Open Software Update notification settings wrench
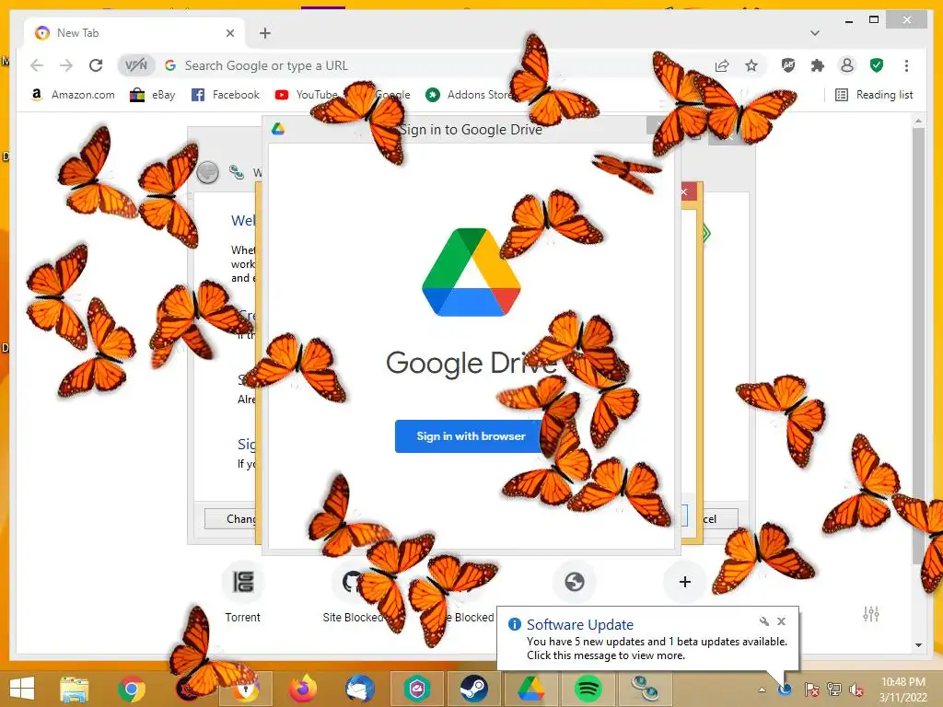This screenshot has width=943, height=707. click(x=763, y=621)
